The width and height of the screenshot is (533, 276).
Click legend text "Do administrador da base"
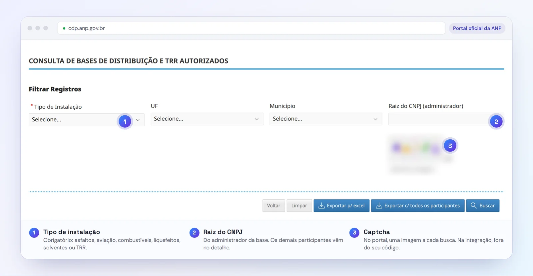point(236,240)
